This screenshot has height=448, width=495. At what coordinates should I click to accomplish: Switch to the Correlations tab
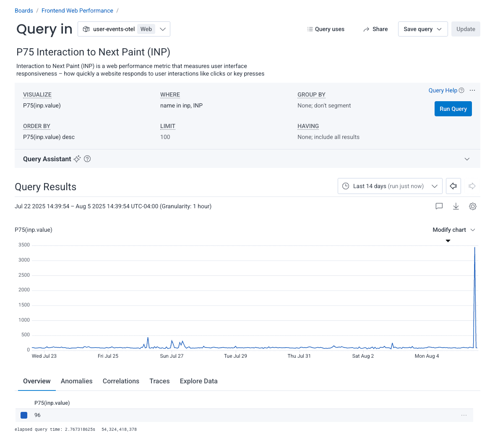(x=121, y=381)
